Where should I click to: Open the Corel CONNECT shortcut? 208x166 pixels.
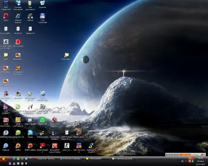pos(6,107)
